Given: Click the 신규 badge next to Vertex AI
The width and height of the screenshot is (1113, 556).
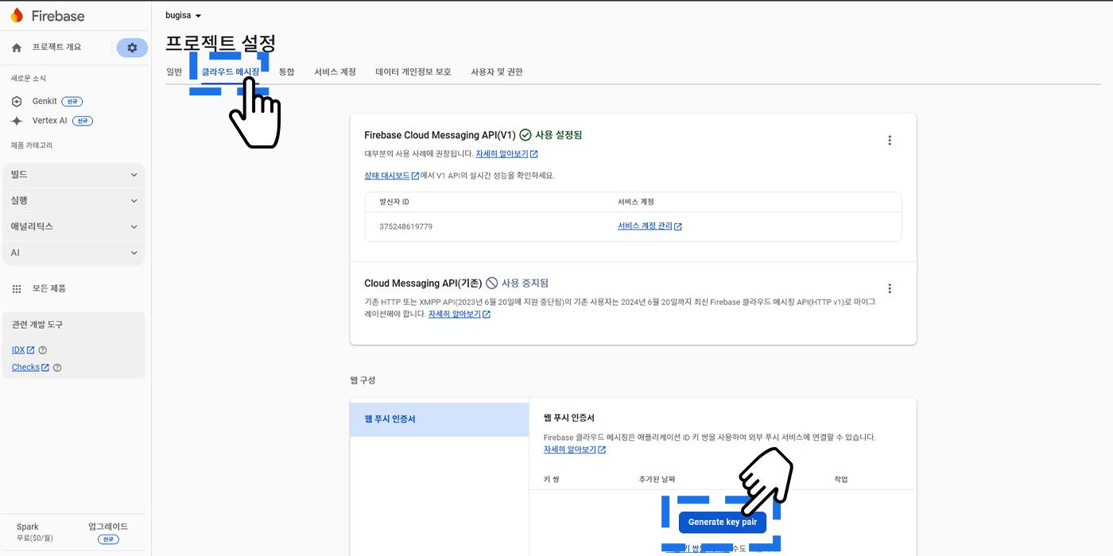Looking at the screenshot, I should [83, 121].
